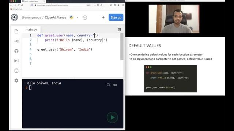
Task: Click the 200% zoom indicator in address bar
Action: pyautogui.click(x=88, y=5)
